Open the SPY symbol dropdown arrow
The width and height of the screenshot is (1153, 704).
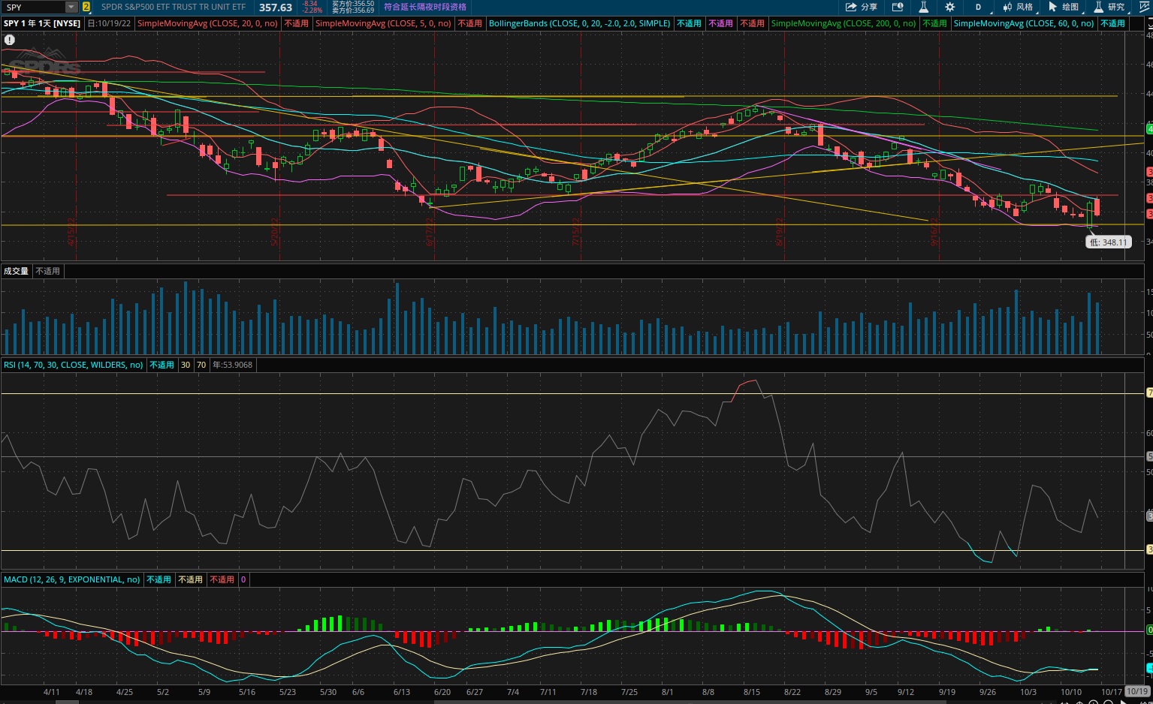pos(71,7)
